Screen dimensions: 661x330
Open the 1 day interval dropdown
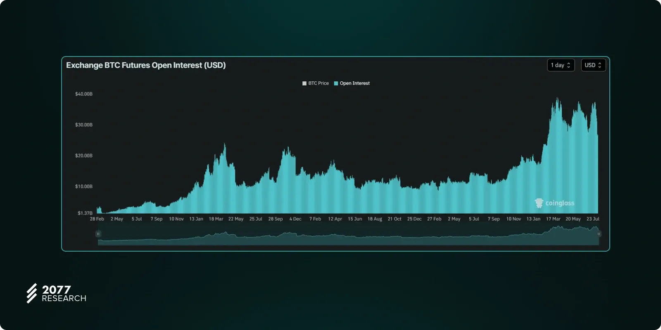561,65
